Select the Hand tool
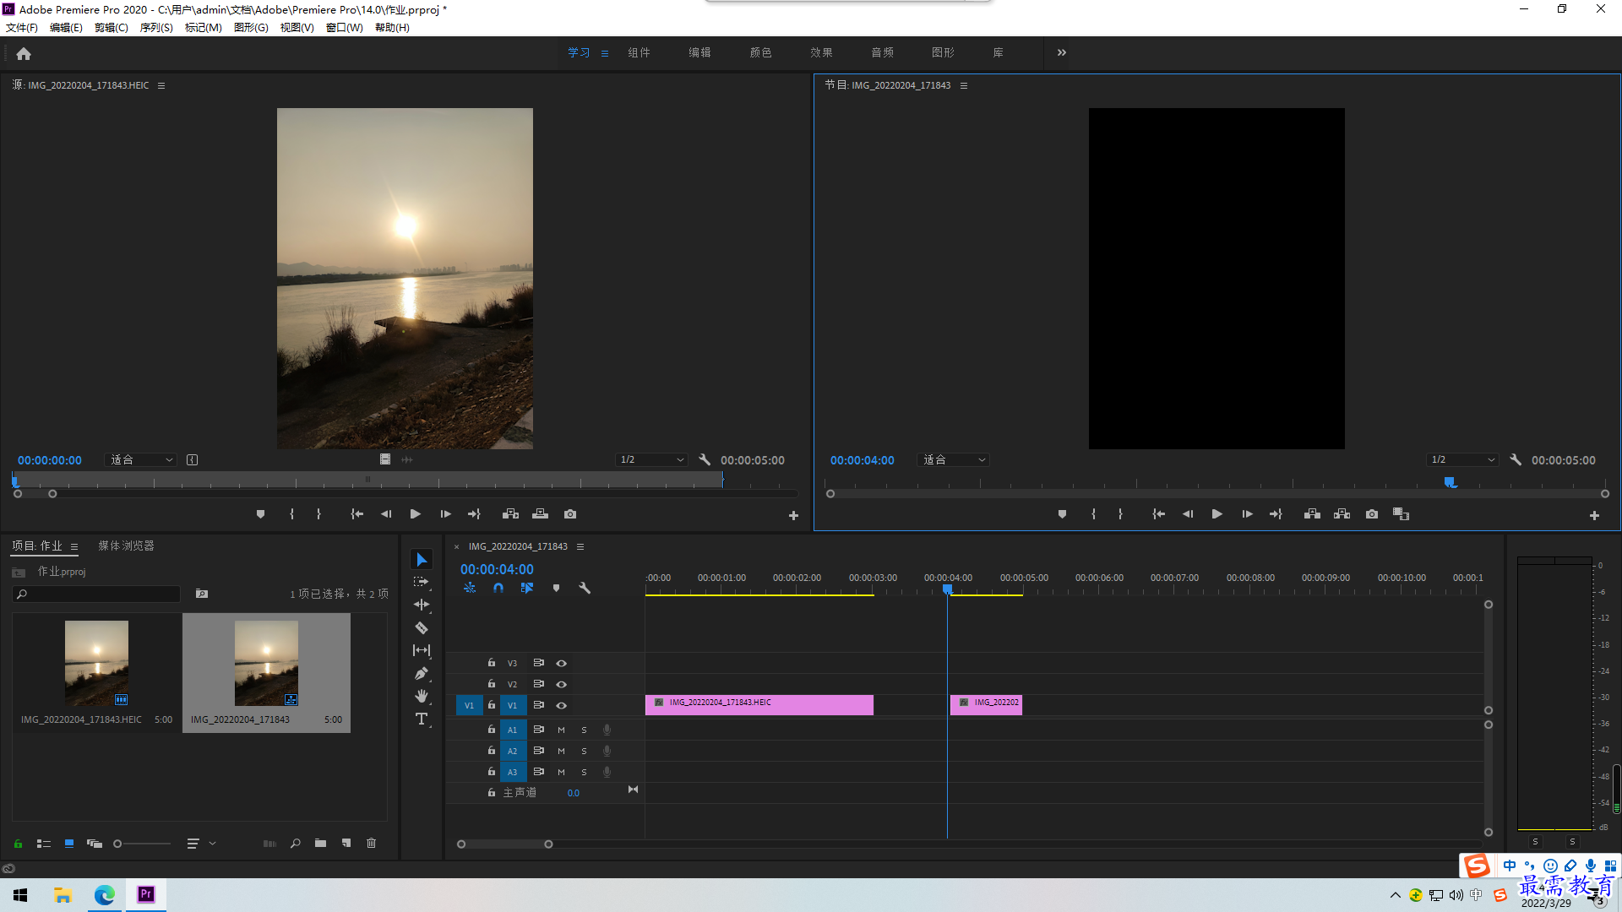Image resolution: width=1622 pixels, height=912 pixels. coord(422,696)
